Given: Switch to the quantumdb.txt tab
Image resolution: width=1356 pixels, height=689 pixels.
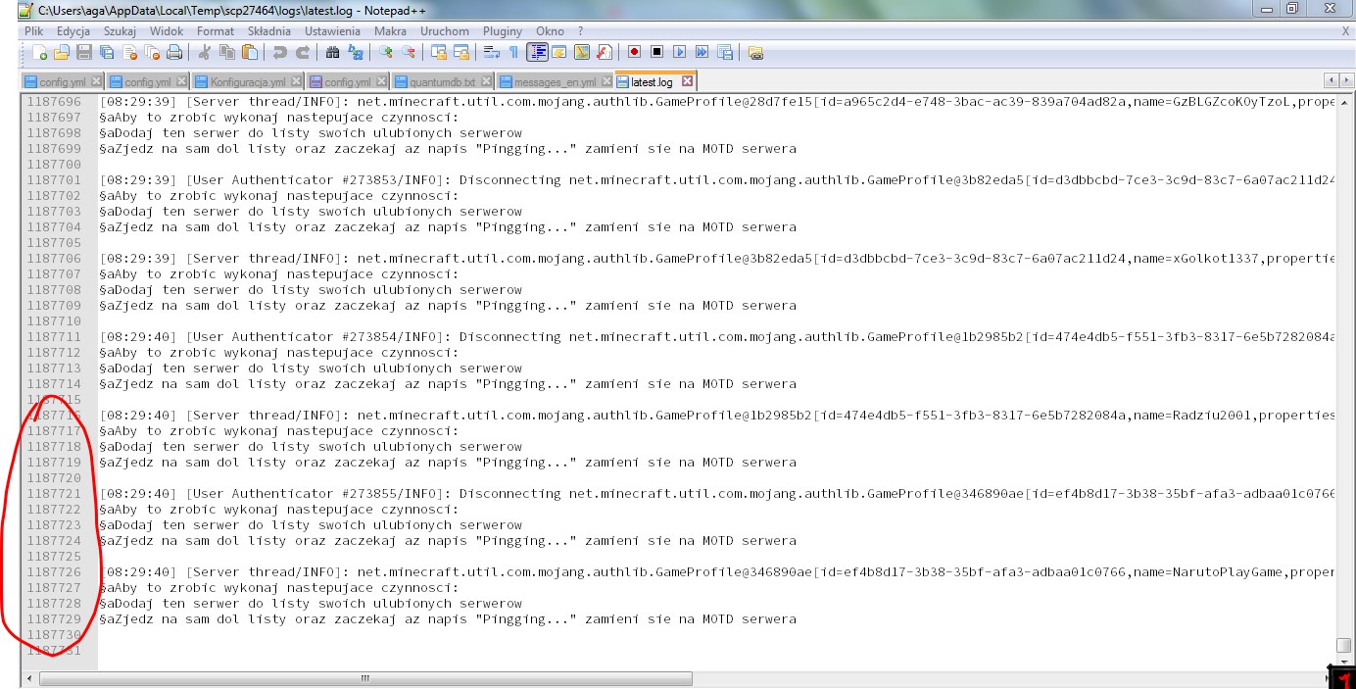Looking at the screenshot, I should point(444,81).
